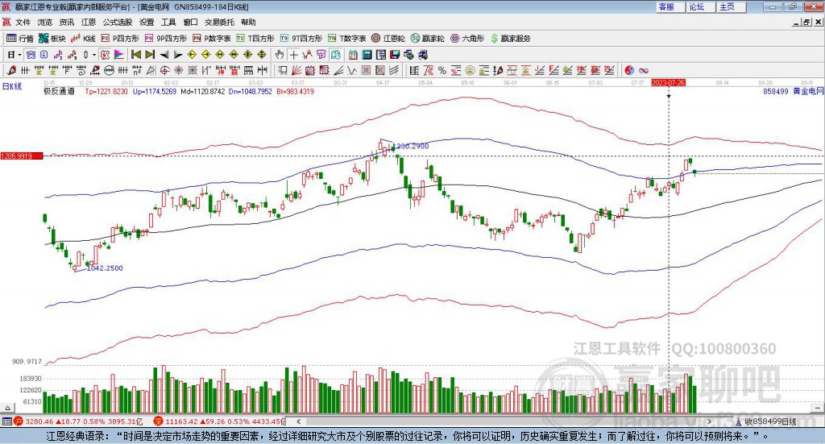Screen dimensions: 825x444
Task: Click the red 1205.9919 price tag
Action: tap(22, 156)
